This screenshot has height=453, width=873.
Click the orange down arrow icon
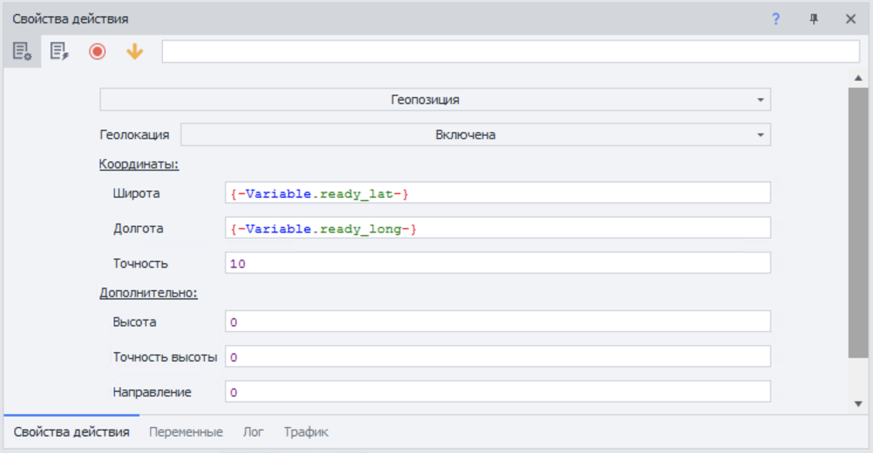point(135,52)
